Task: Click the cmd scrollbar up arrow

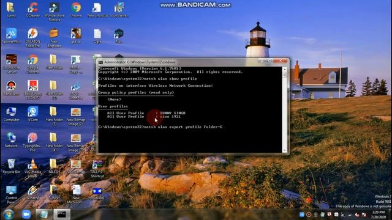Action: (284, 69)
